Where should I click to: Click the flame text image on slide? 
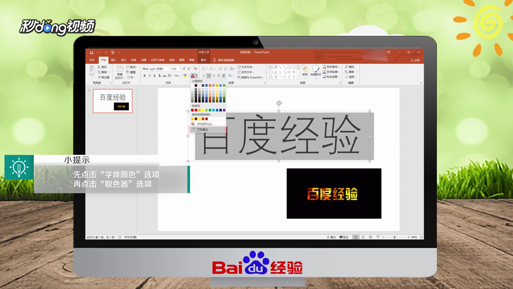(x=334, y=193)
